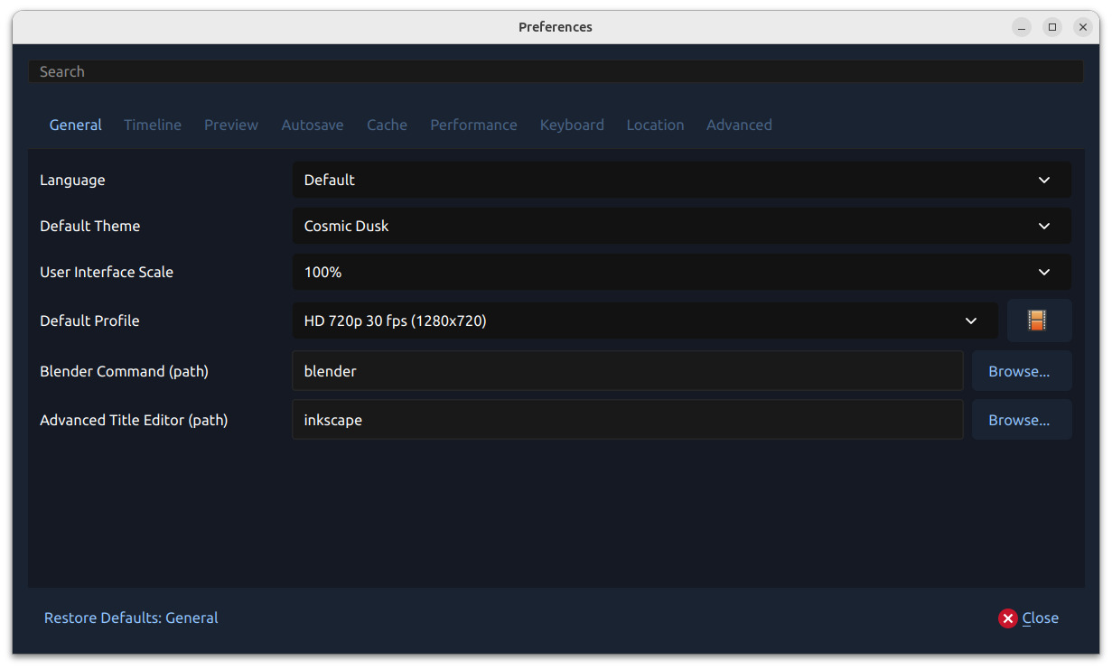Click the Search preferences field
1112x669 pixels.
pyautogui.click(x=556, y=71)
